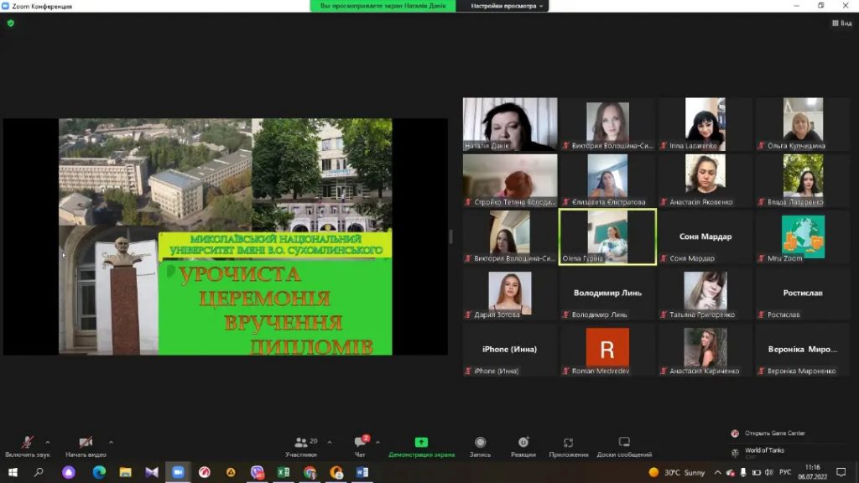Start recording with Запись icon

(480, 445)
